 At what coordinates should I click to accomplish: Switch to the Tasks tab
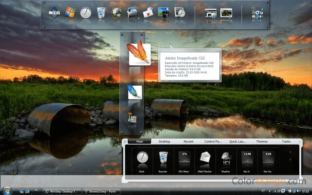click(286, 141)
